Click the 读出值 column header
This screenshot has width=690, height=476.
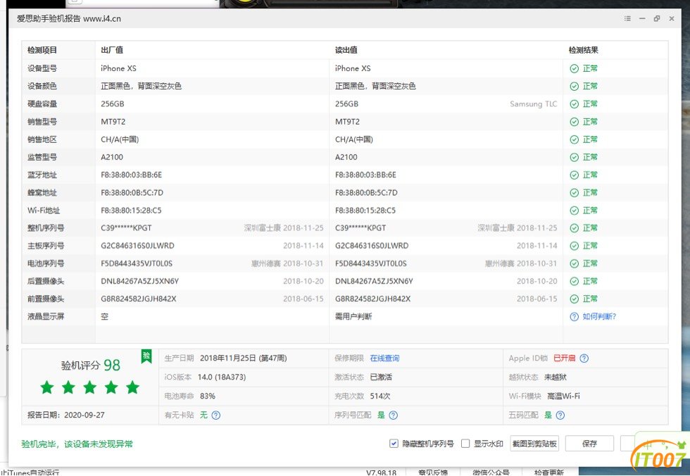[346, 50]
